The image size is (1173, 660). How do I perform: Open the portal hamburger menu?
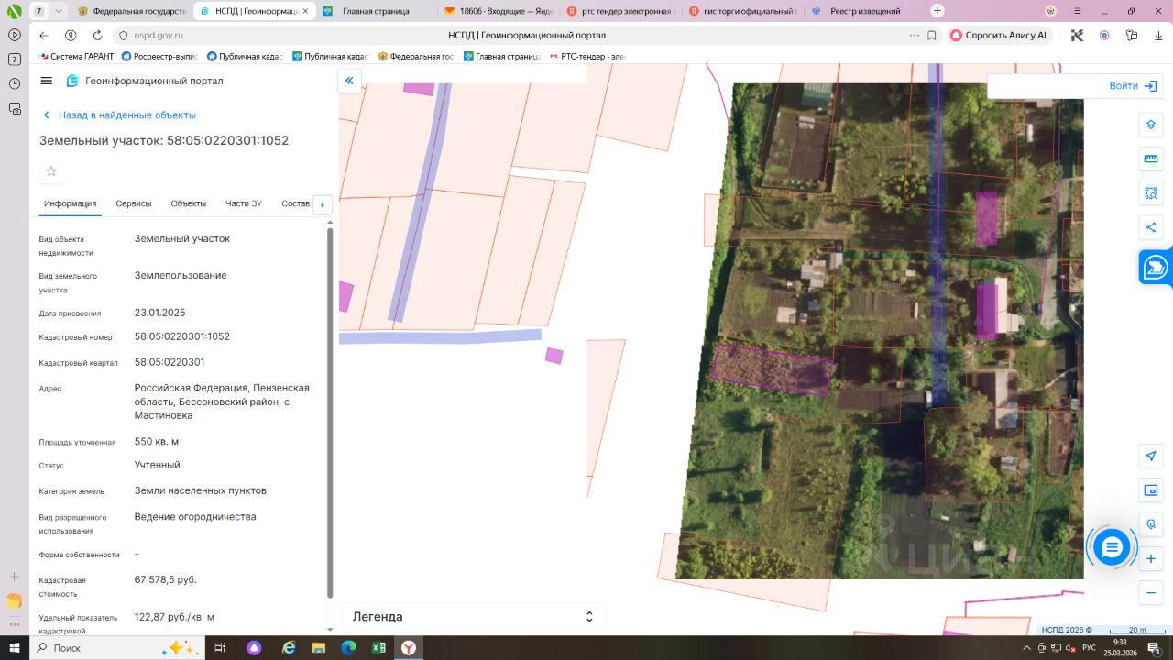tap(47, 81)
